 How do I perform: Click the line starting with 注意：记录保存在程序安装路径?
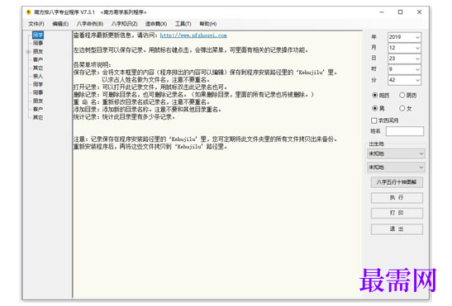(x=205, y=139)
